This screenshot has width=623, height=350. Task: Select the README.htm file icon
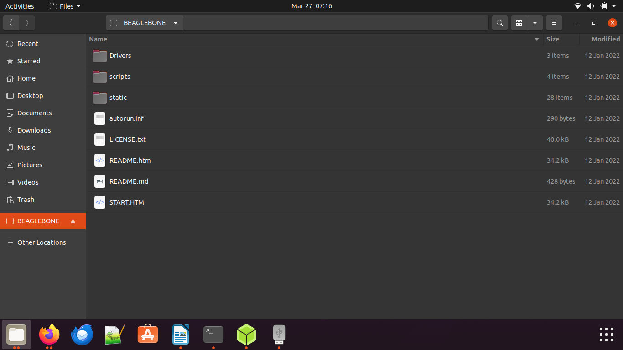[x=100, y=160]
